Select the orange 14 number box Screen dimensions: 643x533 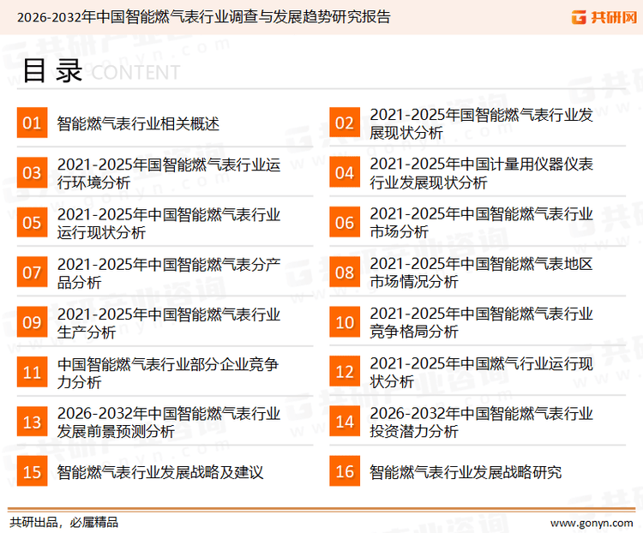coord(344,422)
